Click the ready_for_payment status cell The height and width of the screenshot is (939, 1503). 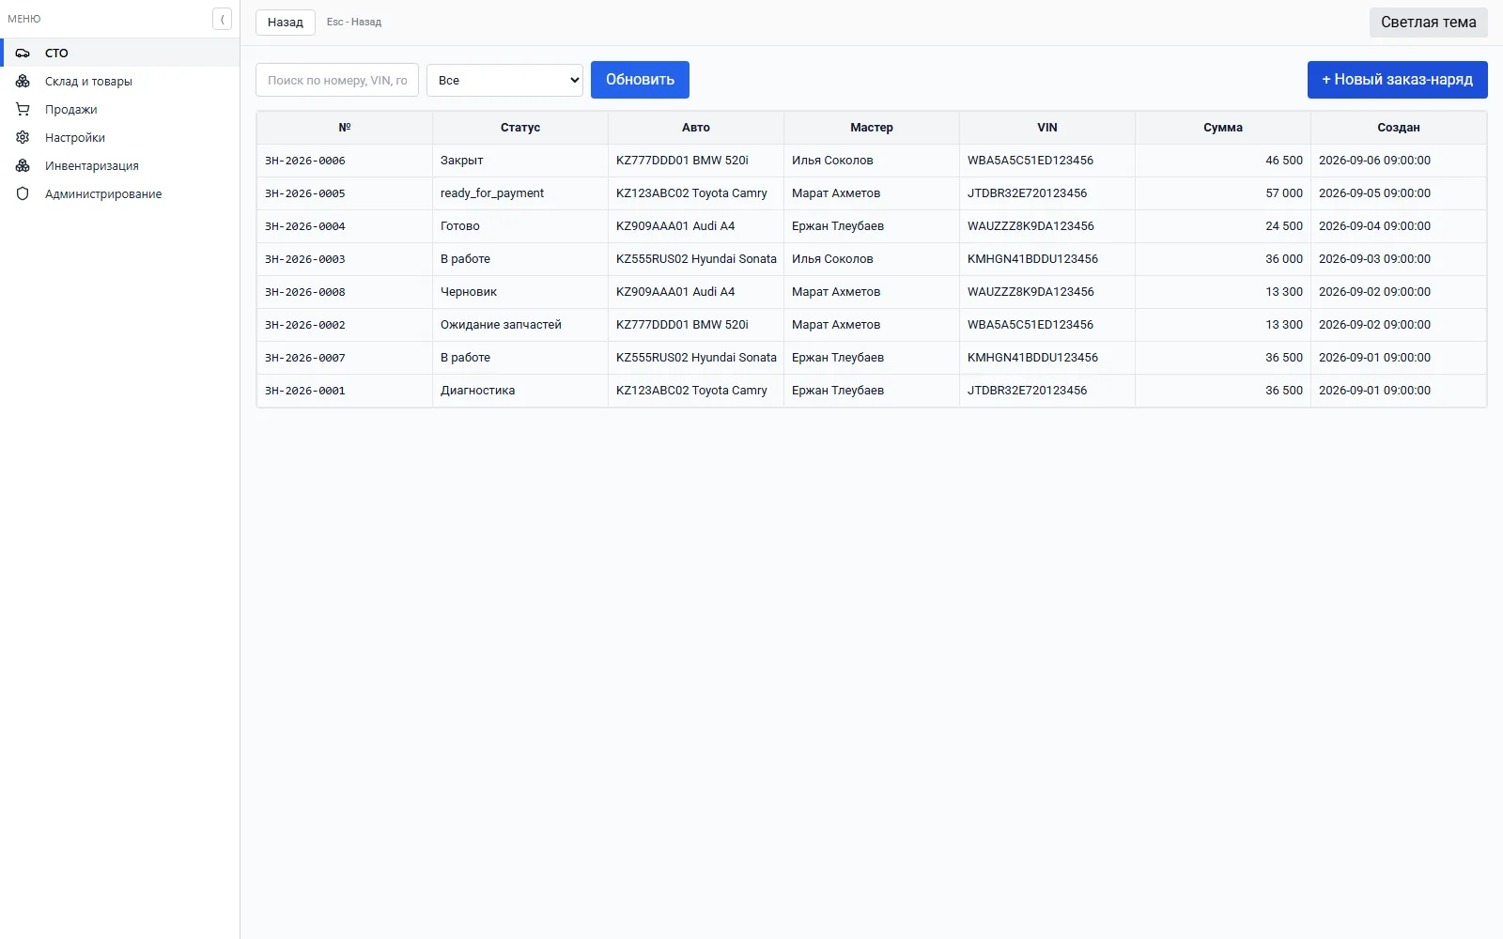click(520, 193)
